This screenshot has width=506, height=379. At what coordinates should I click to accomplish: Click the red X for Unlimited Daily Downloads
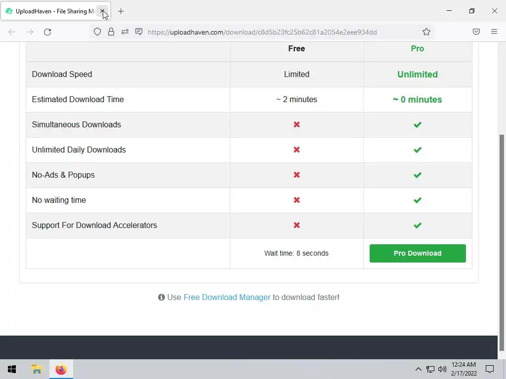296,150
